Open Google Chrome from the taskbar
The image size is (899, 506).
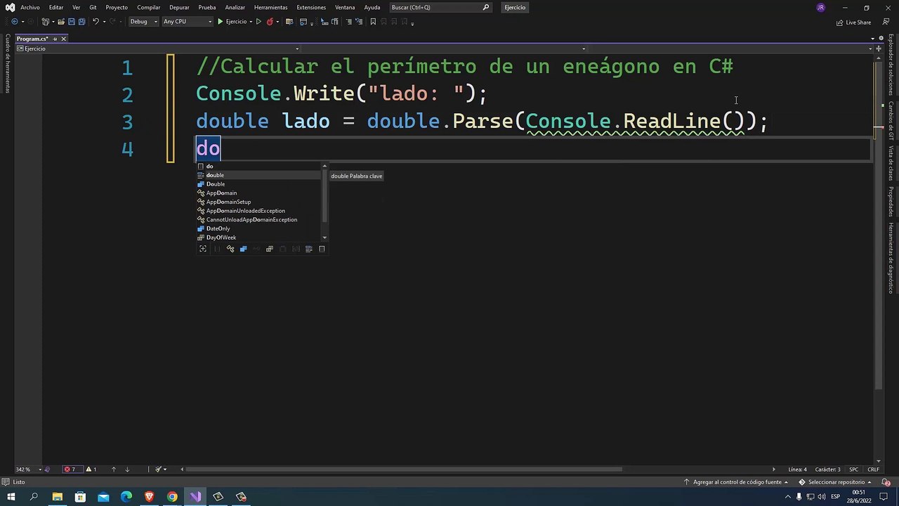pos(172,497)
